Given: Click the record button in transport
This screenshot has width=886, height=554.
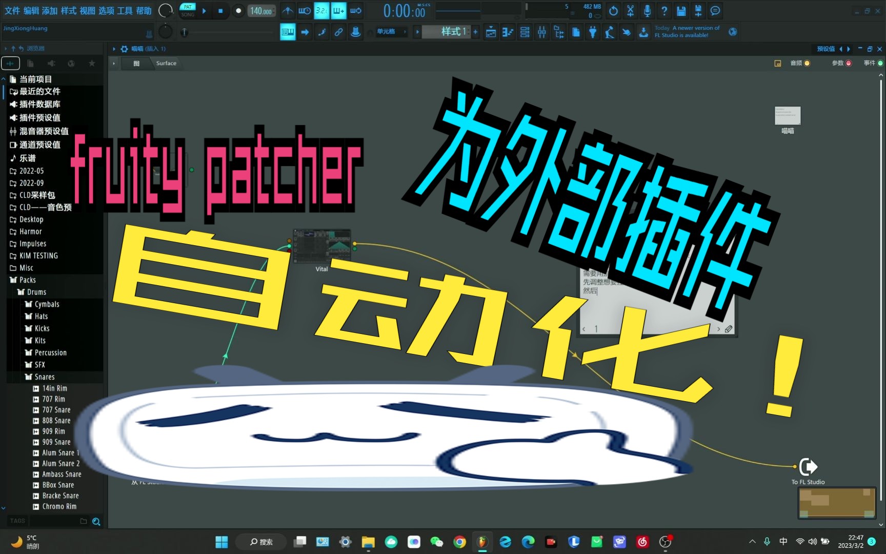Looking at the screenshot, I should coord(238,11).
